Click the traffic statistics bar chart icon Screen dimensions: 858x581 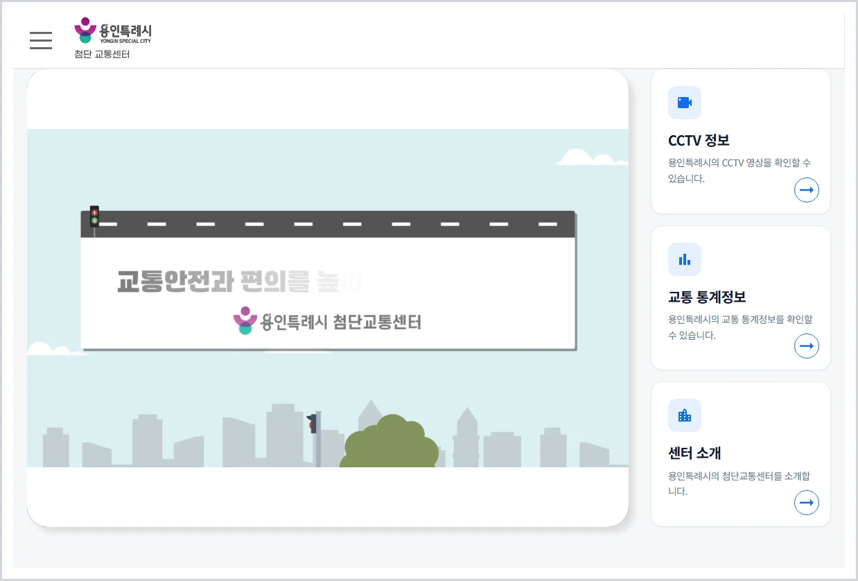(x=685, y=259)
